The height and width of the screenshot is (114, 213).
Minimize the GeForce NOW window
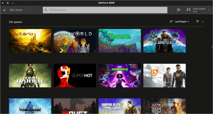pyautogui.click(x=13, y=3)
